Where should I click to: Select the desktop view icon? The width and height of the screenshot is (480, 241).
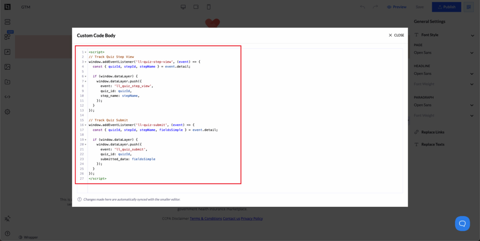click(183, 7)
